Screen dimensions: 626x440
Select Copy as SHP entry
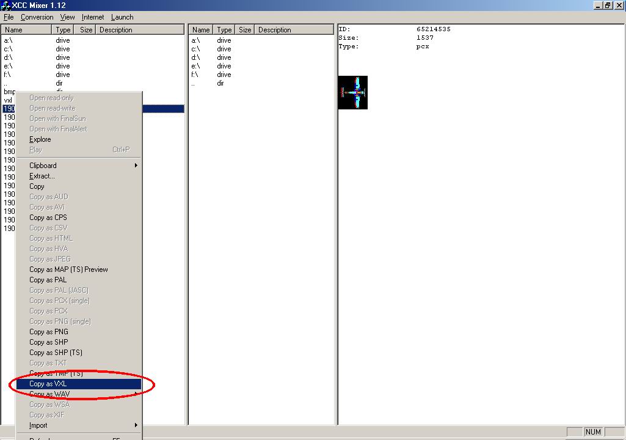pyautogui.click(x=79, y=342)
